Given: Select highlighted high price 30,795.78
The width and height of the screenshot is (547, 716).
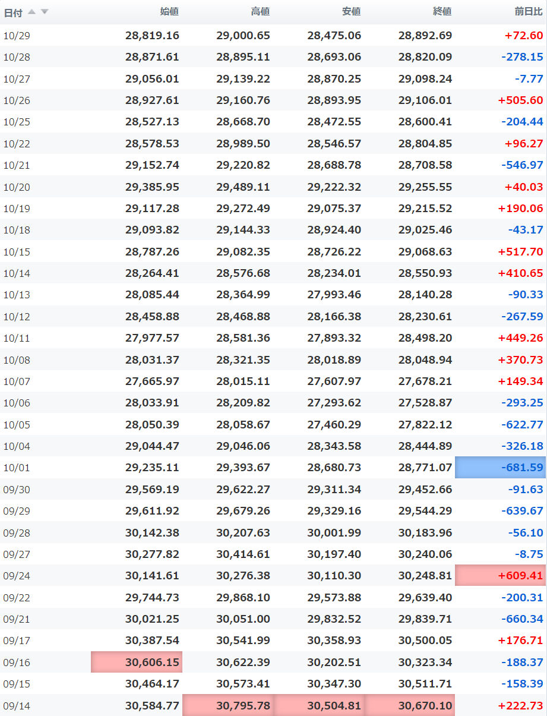Looking at the screenshot, I should click(x=227, y=705).
